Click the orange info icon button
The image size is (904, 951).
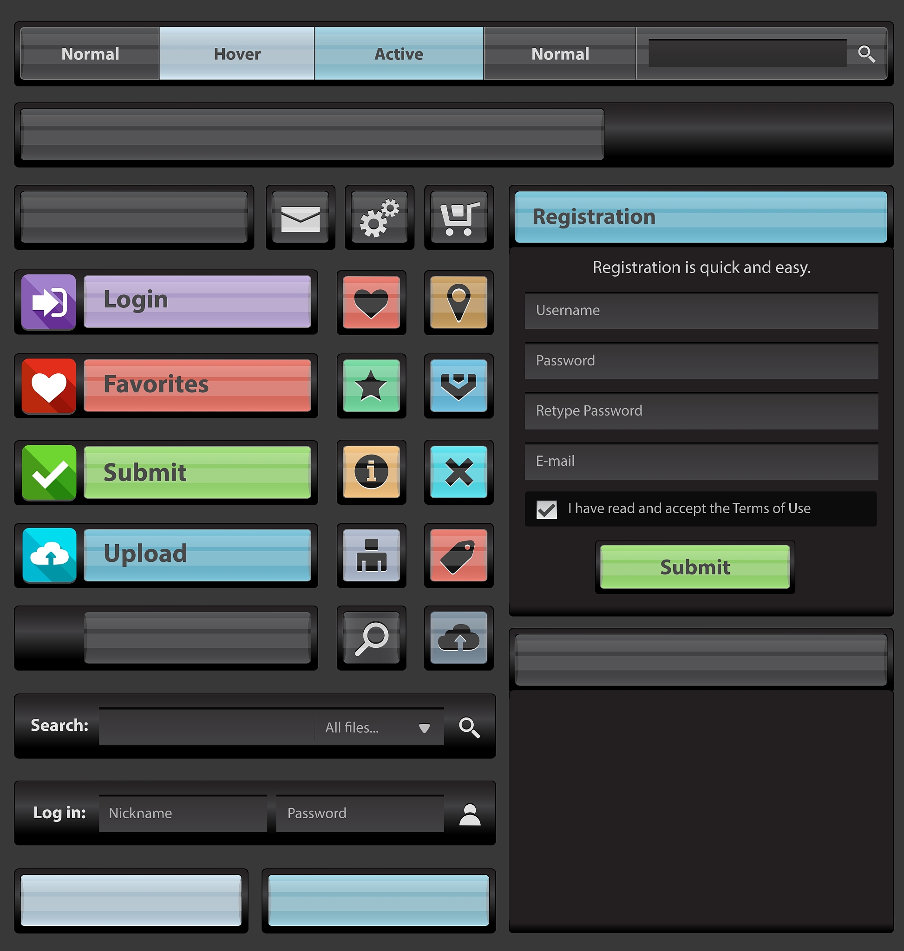[x=371, y=472]
